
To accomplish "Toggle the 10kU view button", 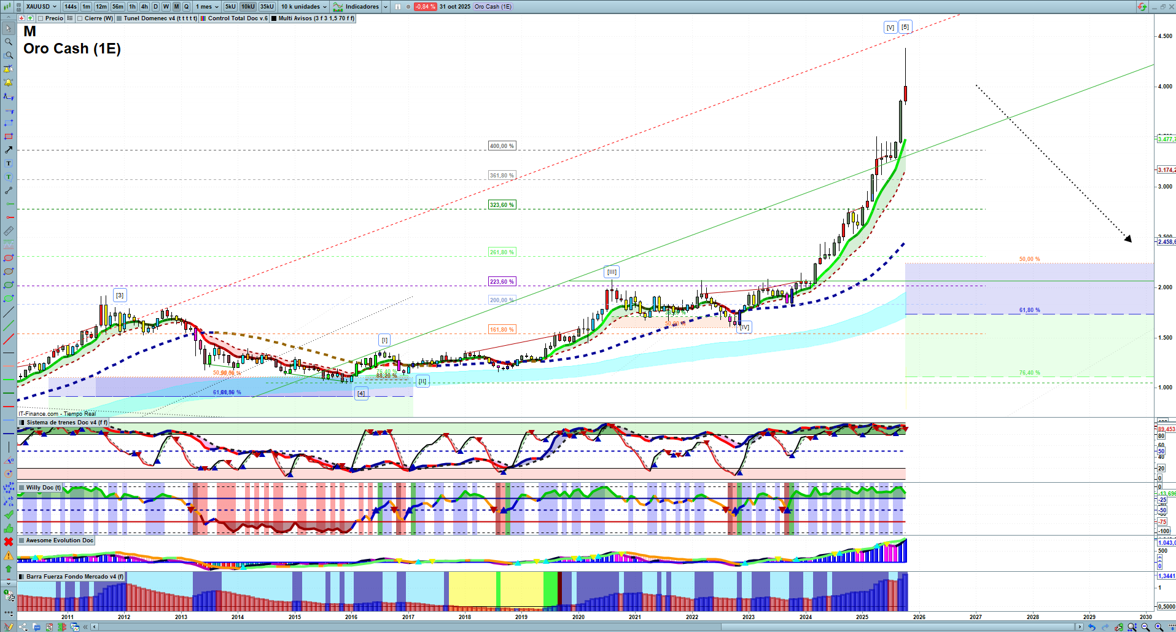I will pos(248,7).
